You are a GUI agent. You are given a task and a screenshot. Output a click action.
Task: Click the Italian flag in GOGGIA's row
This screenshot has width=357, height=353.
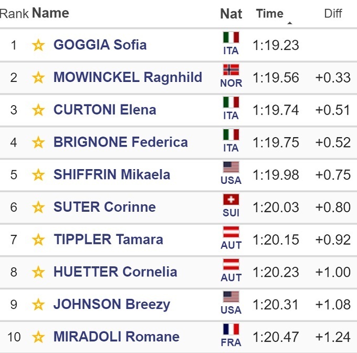(231, 38)
